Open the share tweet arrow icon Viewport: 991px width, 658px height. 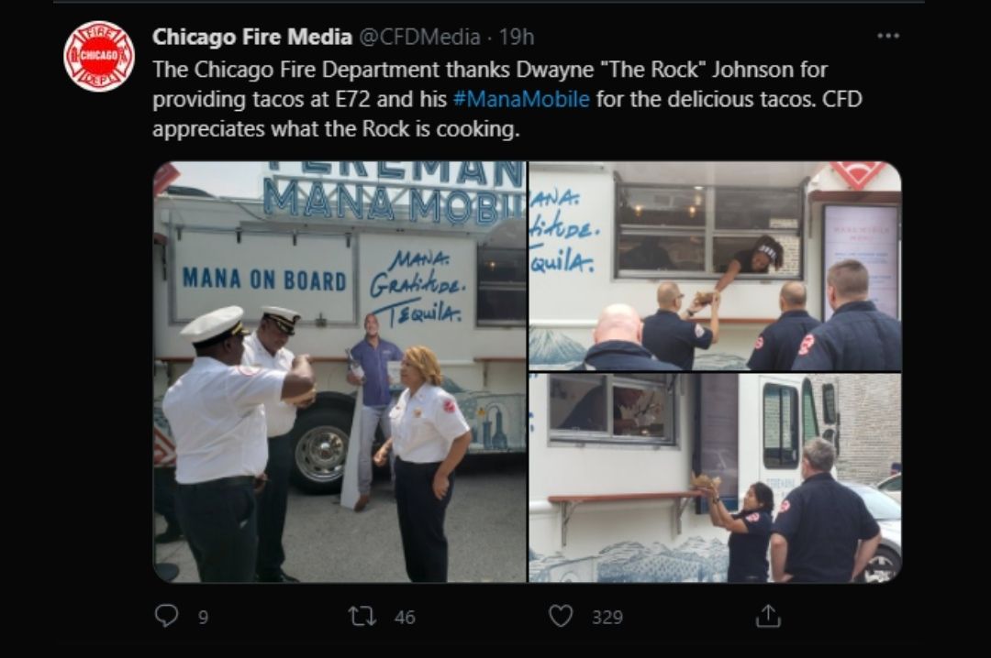pyautogui.click(x=768, y=617)
